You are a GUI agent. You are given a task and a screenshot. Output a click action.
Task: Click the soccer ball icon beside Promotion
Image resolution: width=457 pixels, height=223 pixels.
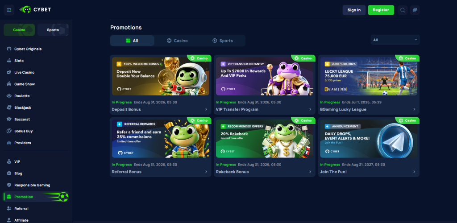pyautogui.click(x=63, y=197)
